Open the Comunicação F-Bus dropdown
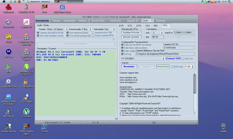233x139 pixels. [x=87, y=29]
